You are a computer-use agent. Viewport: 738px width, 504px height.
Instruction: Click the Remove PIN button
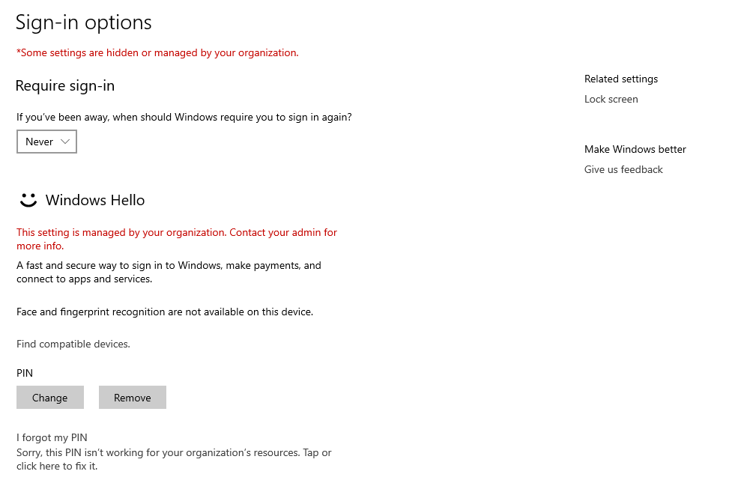133,397
